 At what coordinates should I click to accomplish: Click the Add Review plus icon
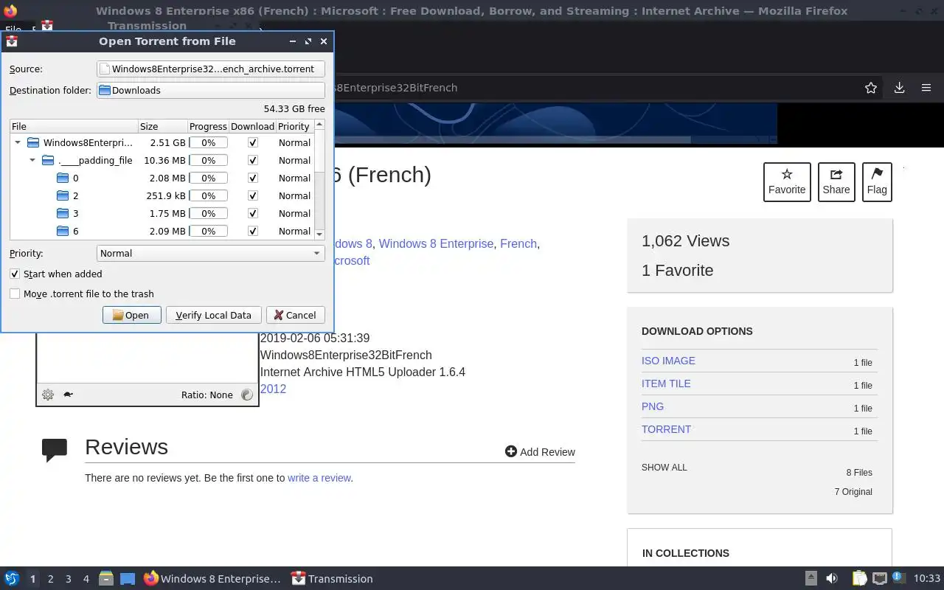click(511, 451)
